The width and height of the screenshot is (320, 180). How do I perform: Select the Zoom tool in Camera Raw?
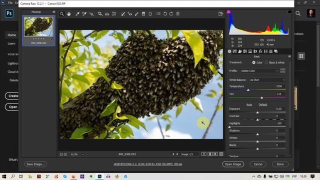pos(61,14)
